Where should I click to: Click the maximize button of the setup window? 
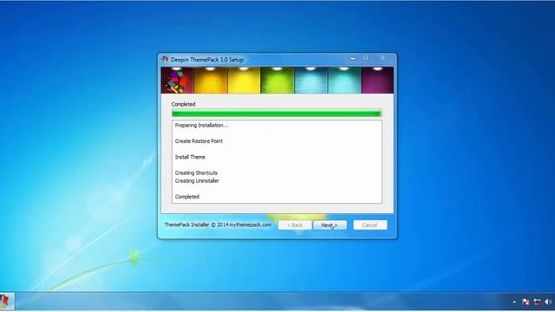pos(365,58)
